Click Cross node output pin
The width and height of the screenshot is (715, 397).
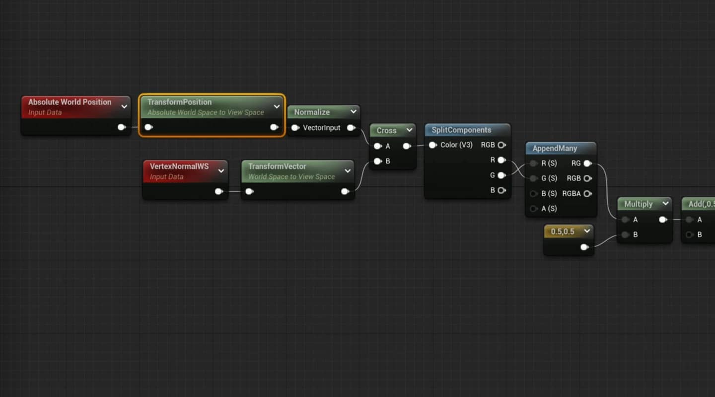point(407,146)
